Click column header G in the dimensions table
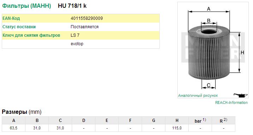Image resolution: width=253 pixels, height=135 pixels. pyautogui.click(x=153, y=121)
